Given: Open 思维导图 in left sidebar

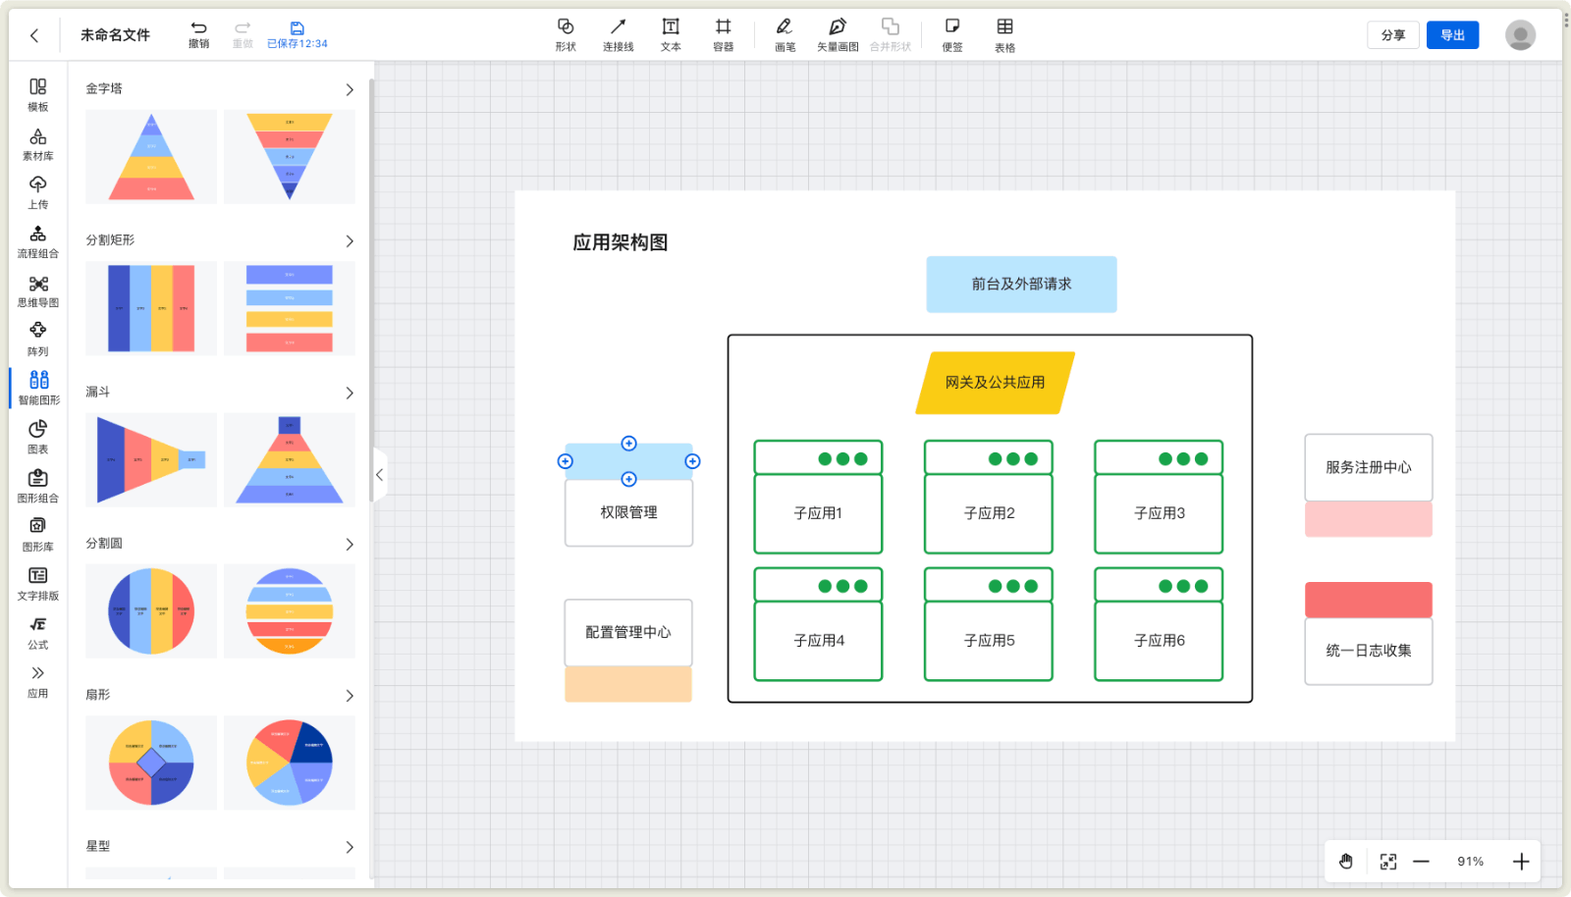Looking at the screenshot, I should pos(38,290).
